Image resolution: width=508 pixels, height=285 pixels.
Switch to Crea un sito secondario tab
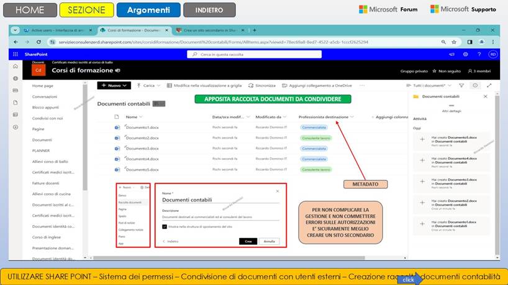tap(210, 30)
